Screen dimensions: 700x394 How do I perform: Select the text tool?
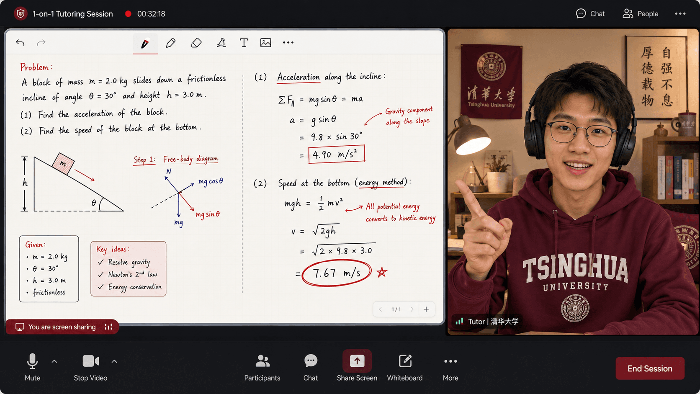pos(244,43)
